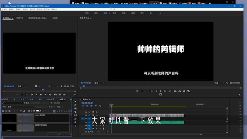Click the add caption plus button

pos(53,134)
